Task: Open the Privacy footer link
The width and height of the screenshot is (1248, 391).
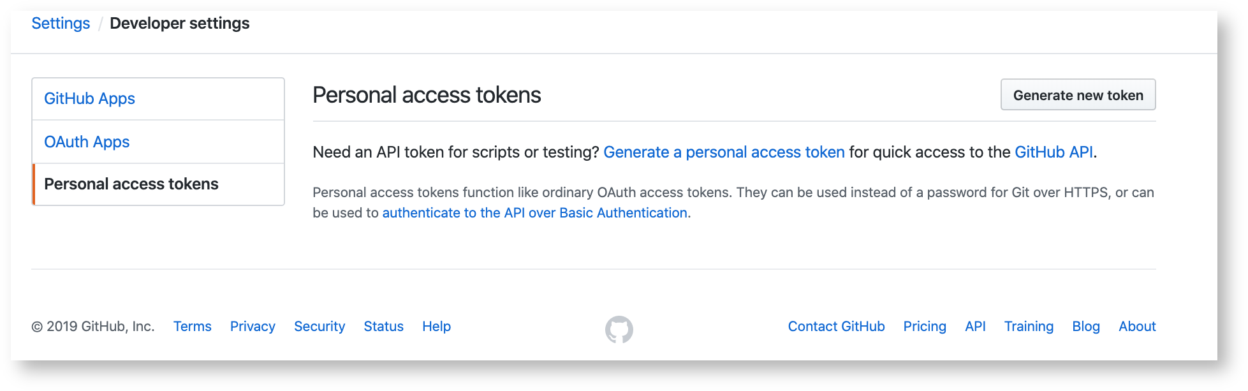Action: tap(253, 327)
